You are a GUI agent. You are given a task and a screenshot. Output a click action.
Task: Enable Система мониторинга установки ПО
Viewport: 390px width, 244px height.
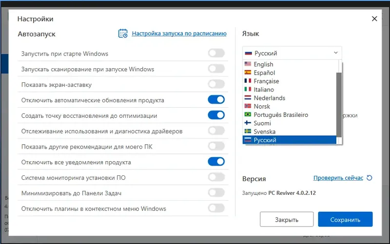pyautogui.click(x=216, y=177)
